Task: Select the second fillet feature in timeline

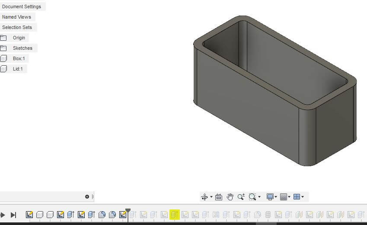Action: (112, 215)
